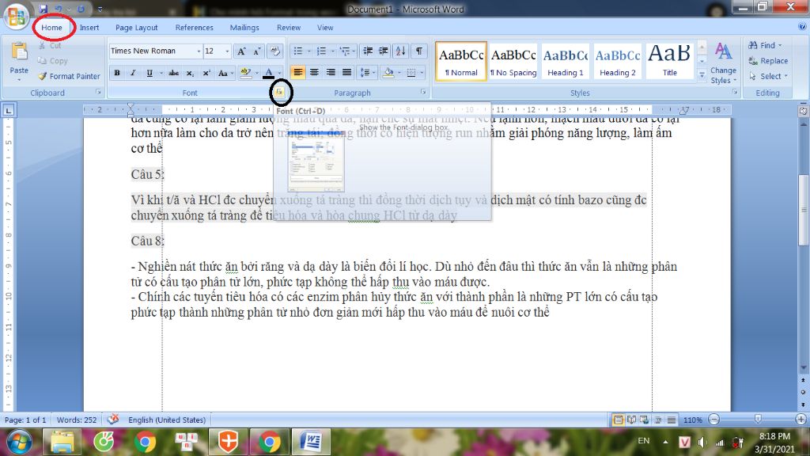Click the Numbering list icon
The height and width of the screenshot is (456, 810).
pyautogui.click(x=321, y=51)
